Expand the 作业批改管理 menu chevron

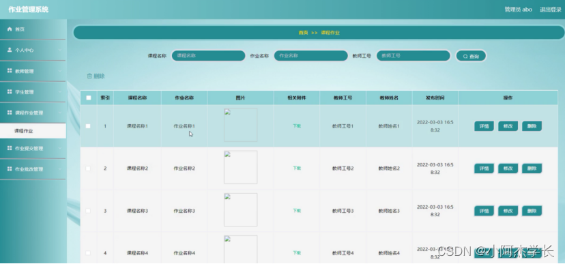point(60,169)
